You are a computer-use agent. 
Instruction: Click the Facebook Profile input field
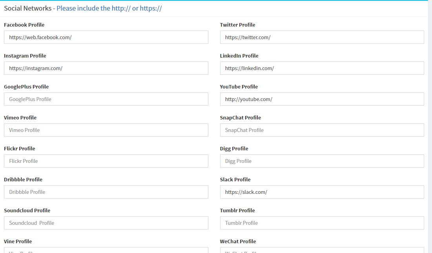click(x=106, y=37)
